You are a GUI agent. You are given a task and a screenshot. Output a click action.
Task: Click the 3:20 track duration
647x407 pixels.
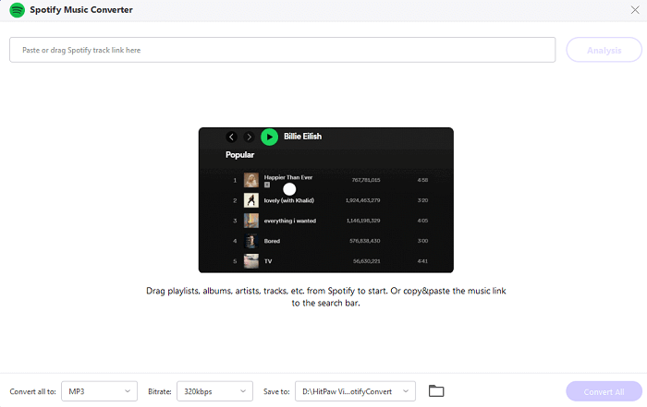tap(422, 200)
